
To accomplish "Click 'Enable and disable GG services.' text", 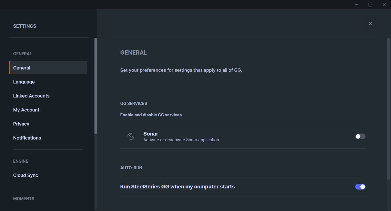I will (x=151, y=115).
